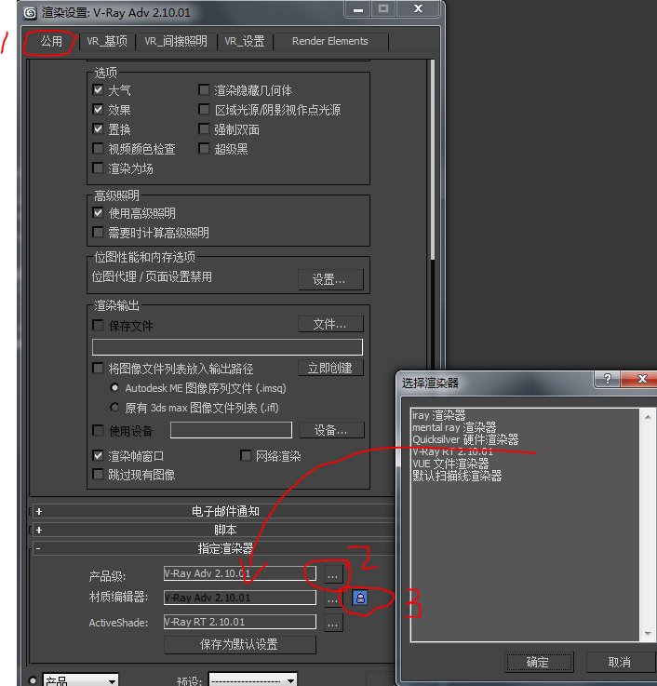The height and width of the screenshot is (686, 657).
Task: Switch to the 公用 tab
Action: (51, 42)
